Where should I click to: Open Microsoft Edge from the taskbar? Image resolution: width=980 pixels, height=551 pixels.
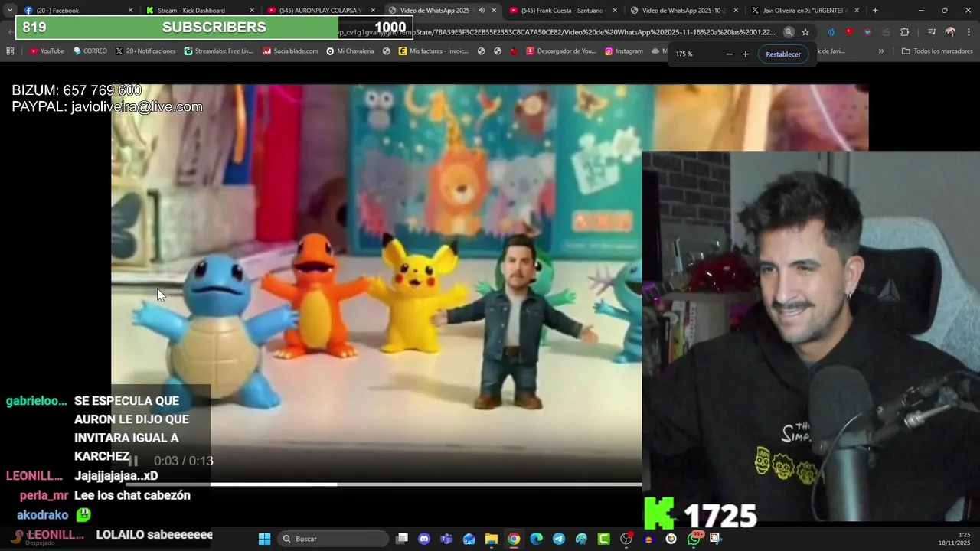point(536,539)
